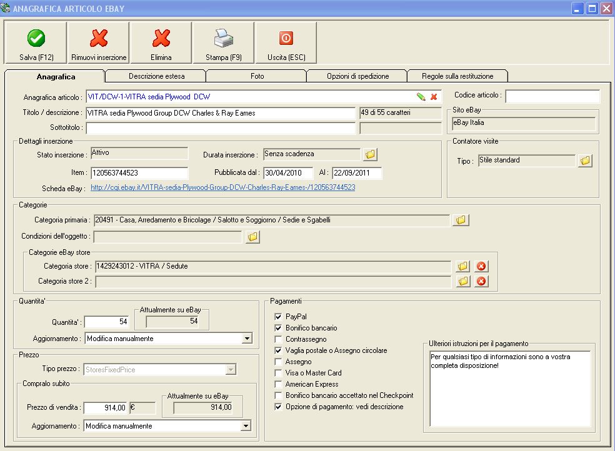Click the Stile standard Tipo field
Image resolution: width=615 pixels, height=451 pixels.
coord(527,161)
